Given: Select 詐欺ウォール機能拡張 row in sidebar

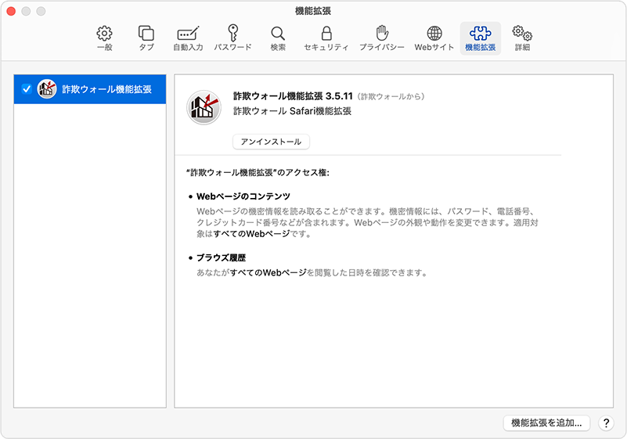Looking at the screenshot, I should tap(106, 89).
